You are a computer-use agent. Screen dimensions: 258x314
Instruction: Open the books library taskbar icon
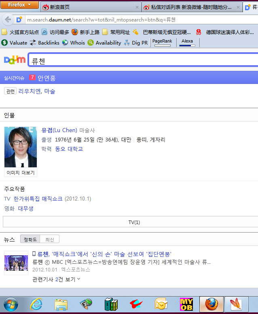point(111,304)
